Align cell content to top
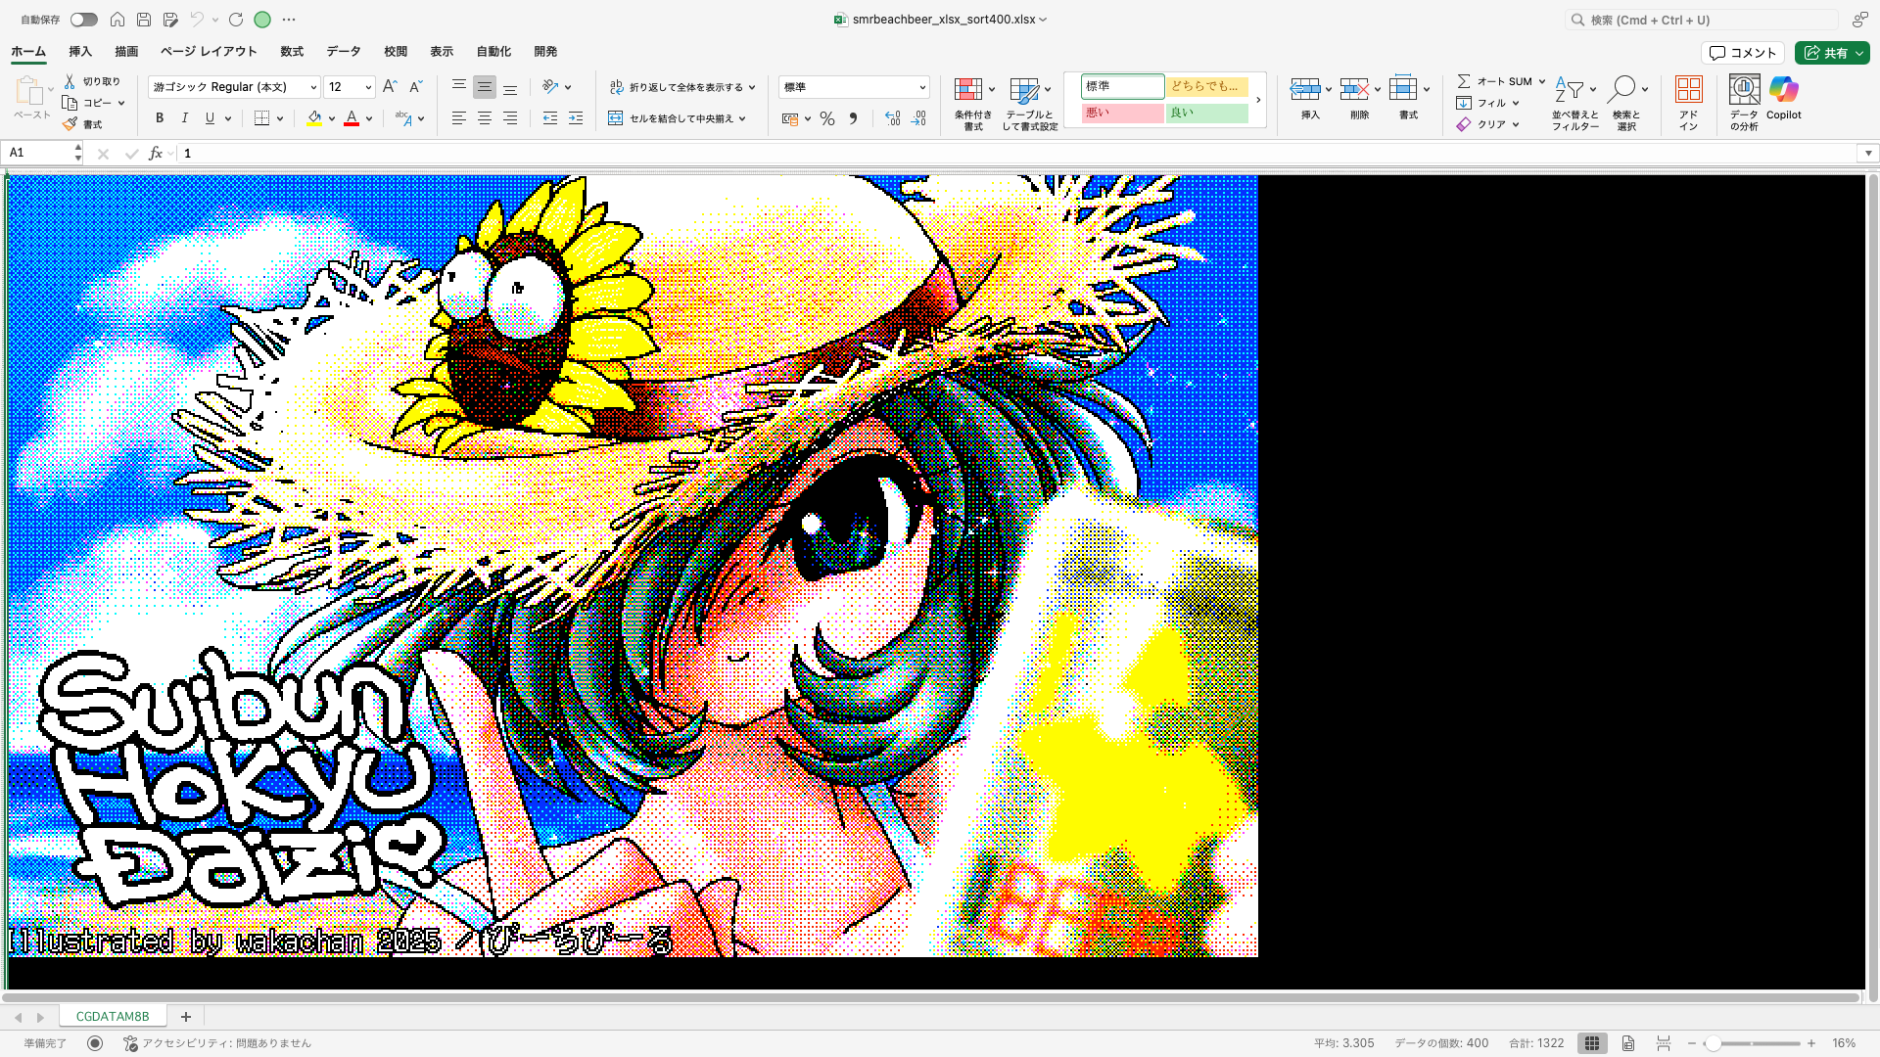Viewport: 1880px width, 1057px height. coord(458,87)
